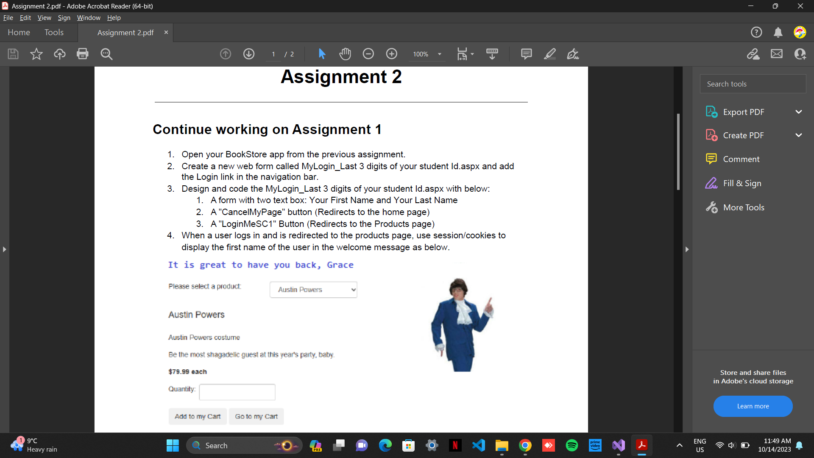814x458 pixels.
Task: Open the Find text magnifier tool
Action: point(106,54)
